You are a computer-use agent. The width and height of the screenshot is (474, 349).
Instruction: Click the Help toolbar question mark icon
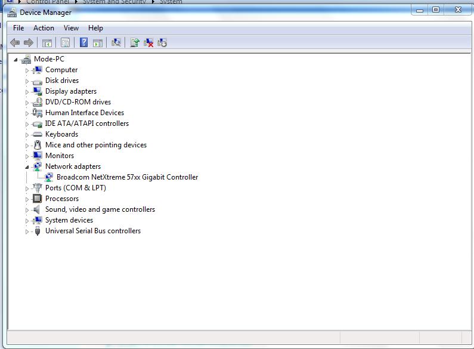pos(84,42)
